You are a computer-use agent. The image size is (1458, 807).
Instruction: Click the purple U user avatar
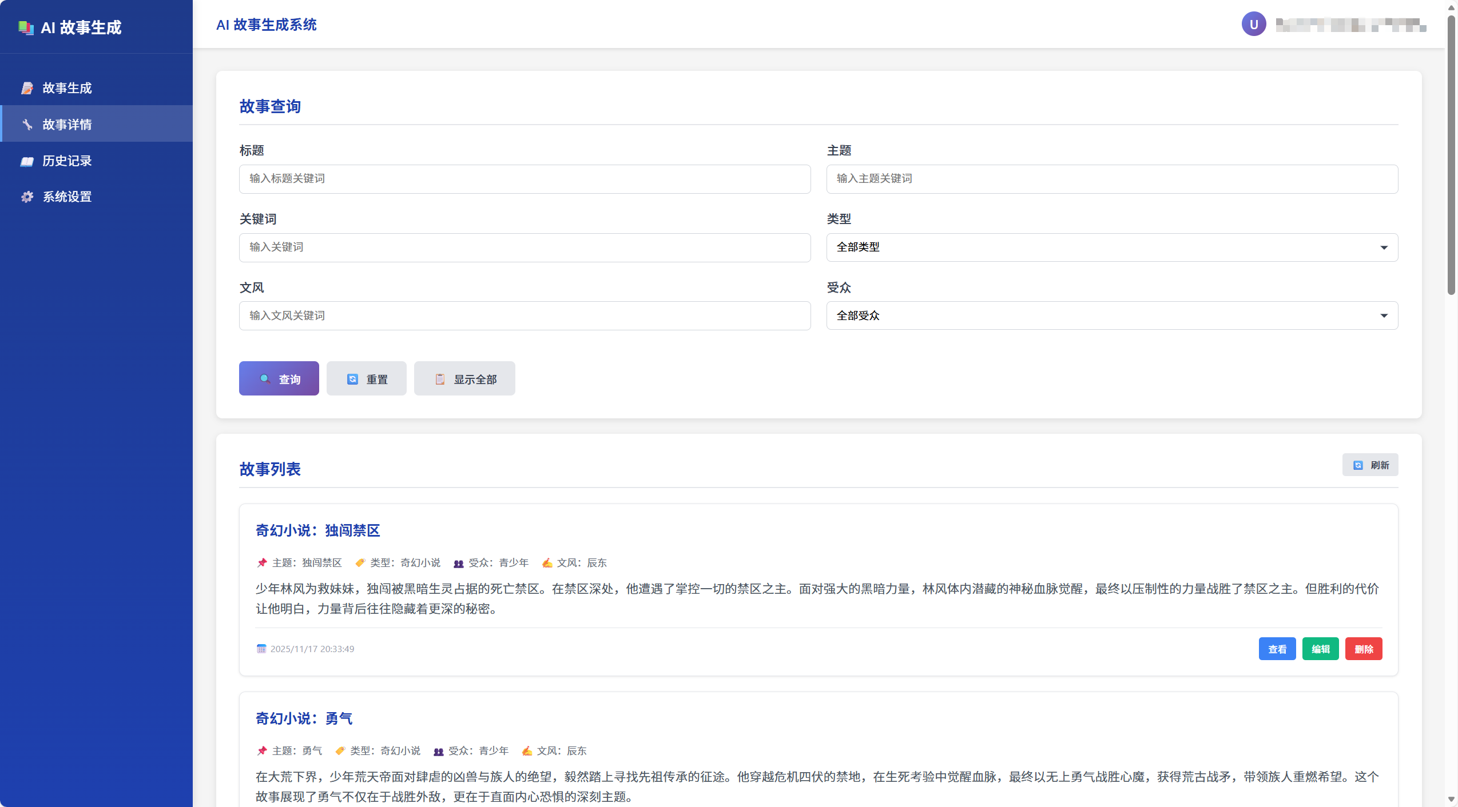click(1253, 25)
